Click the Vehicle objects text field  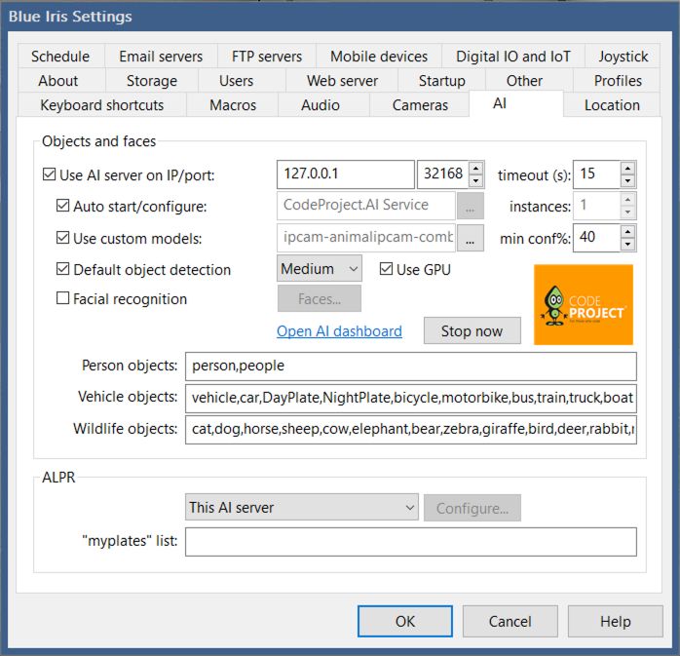coord(411,398)
